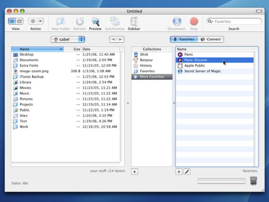Click the back navigation arrow

(x=113, y=39)
